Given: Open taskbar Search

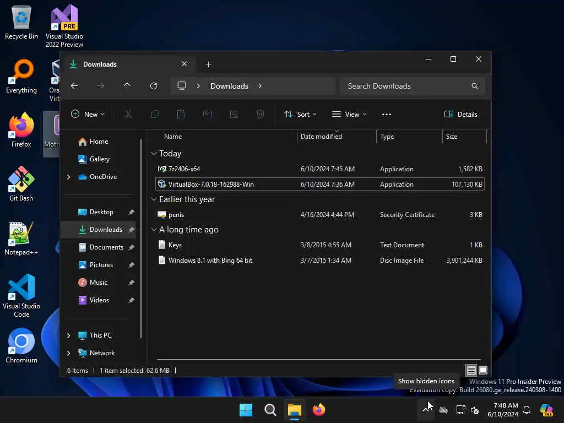Looking at the screenshot, I should coord(270,410).
